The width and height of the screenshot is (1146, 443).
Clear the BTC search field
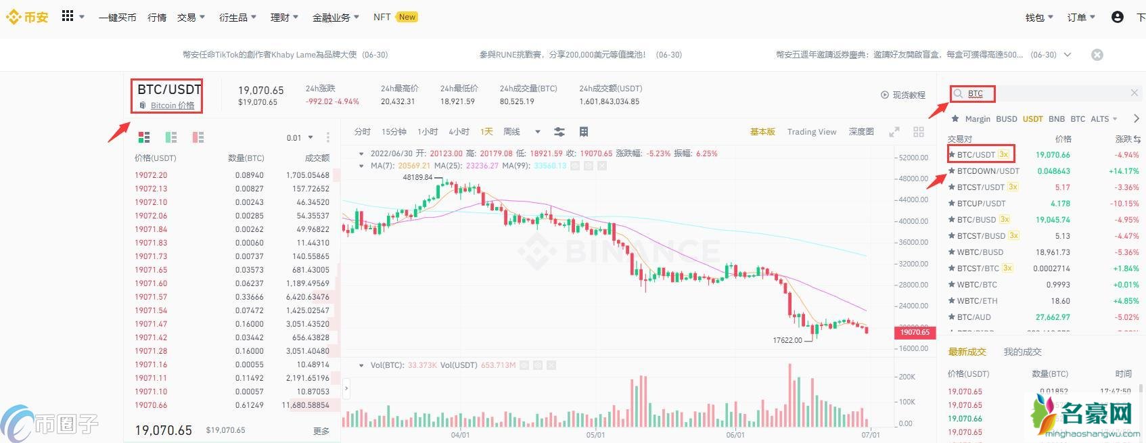[x=1134, y=93]
